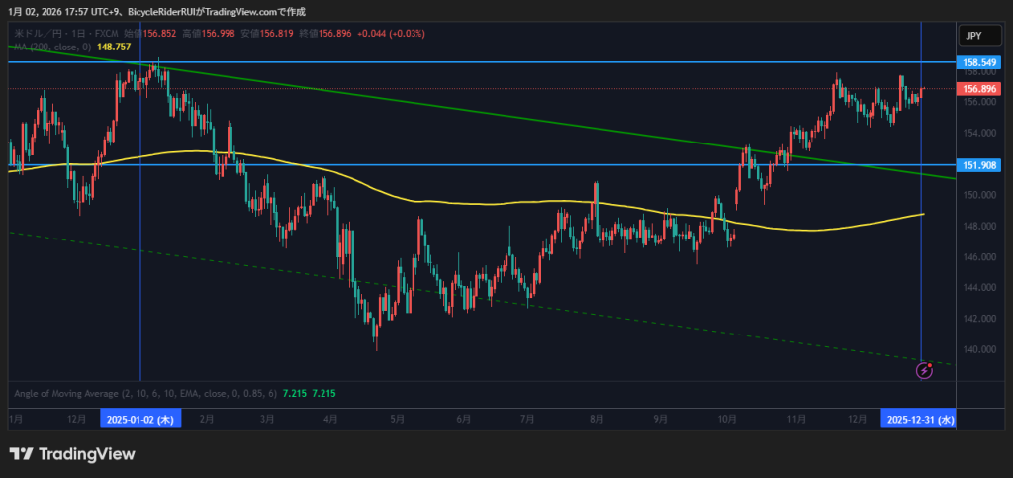Click the 10月 label on time axis
Image resolution: width=1013 pixels, height=478 pixels.
click(x=727, y=420)
